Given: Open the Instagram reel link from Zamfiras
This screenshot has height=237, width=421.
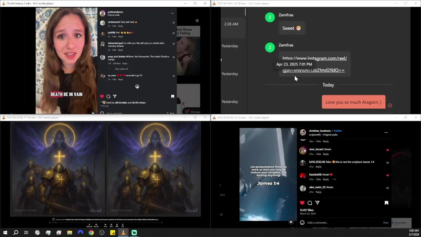Looking at the screenshot, I should [314, 64].
